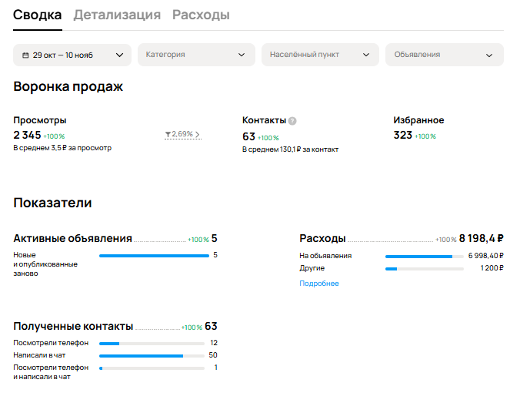Click the calendar icon in the date filter

coord(25,55)
